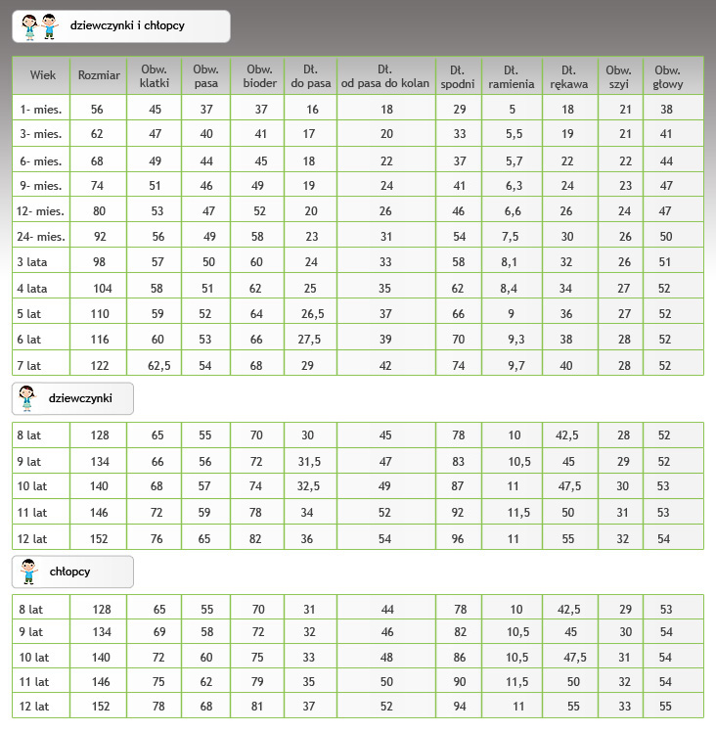Click the Obw. bioder column header
The width and height of the screenshot is (716, 732).
[259, 76]
